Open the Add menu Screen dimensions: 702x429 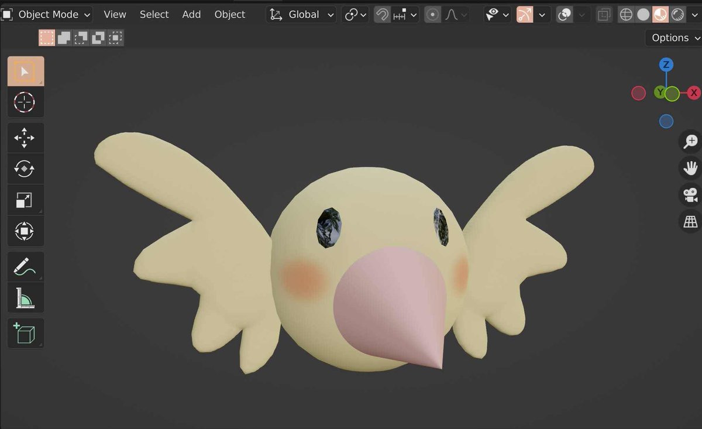[191, 15]
